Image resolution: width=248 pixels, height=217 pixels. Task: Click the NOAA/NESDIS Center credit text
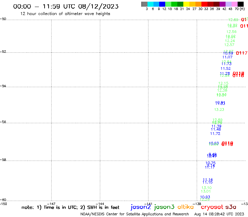click(x=135, y=214)
